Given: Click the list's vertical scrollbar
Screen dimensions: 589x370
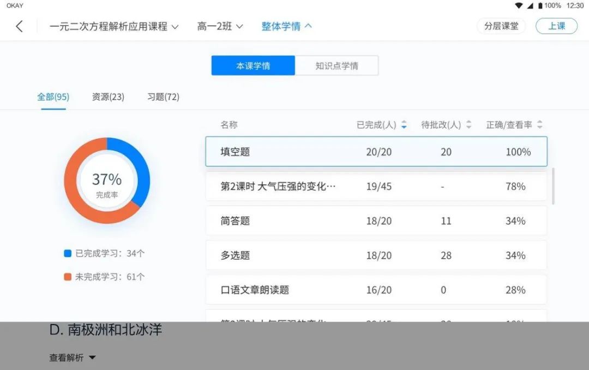Looking at the screenshot, I should point(553,186).
